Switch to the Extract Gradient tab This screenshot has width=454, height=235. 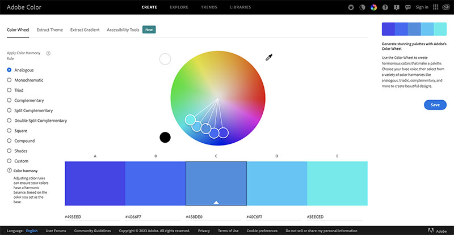(x=85, y=30)
